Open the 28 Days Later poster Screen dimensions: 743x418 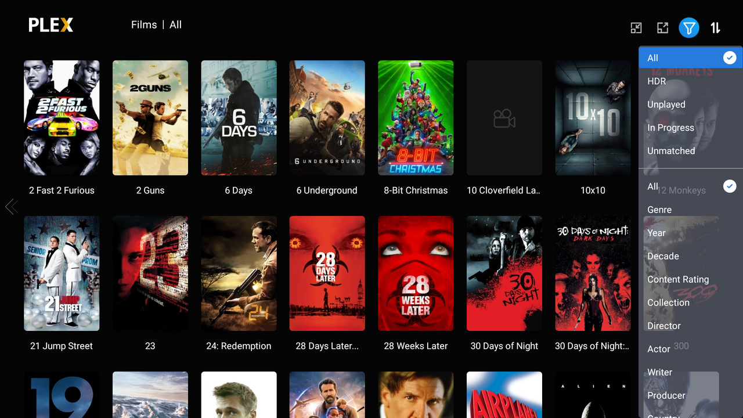coord(327,273)
